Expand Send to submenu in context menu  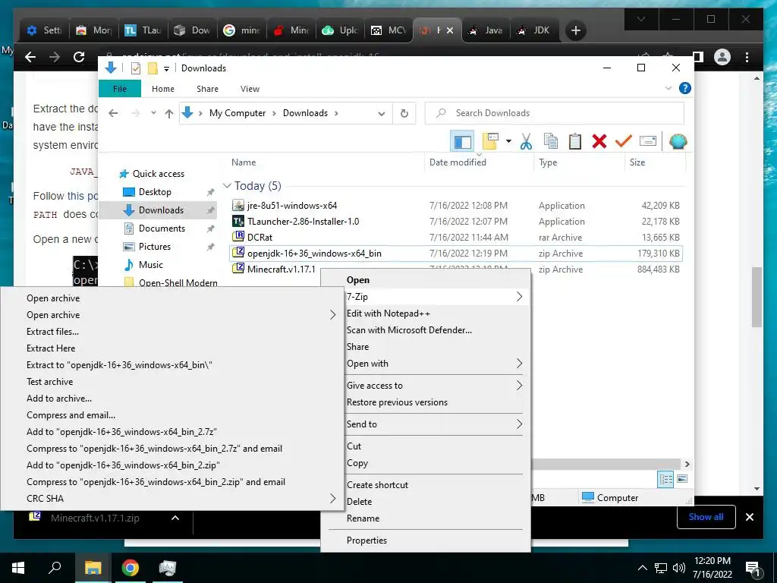coord(426,424)
